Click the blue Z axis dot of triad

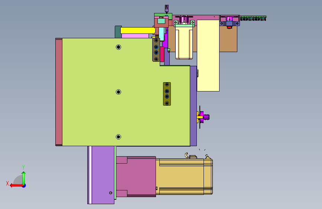24,186
